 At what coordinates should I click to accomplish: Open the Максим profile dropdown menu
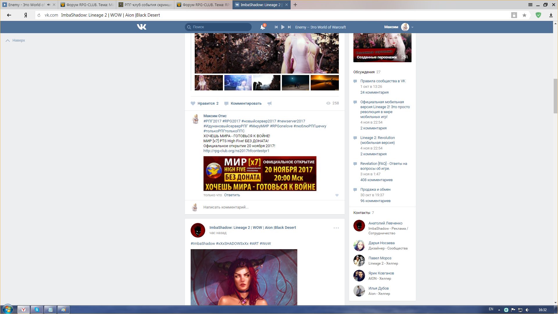pos(412,27)
